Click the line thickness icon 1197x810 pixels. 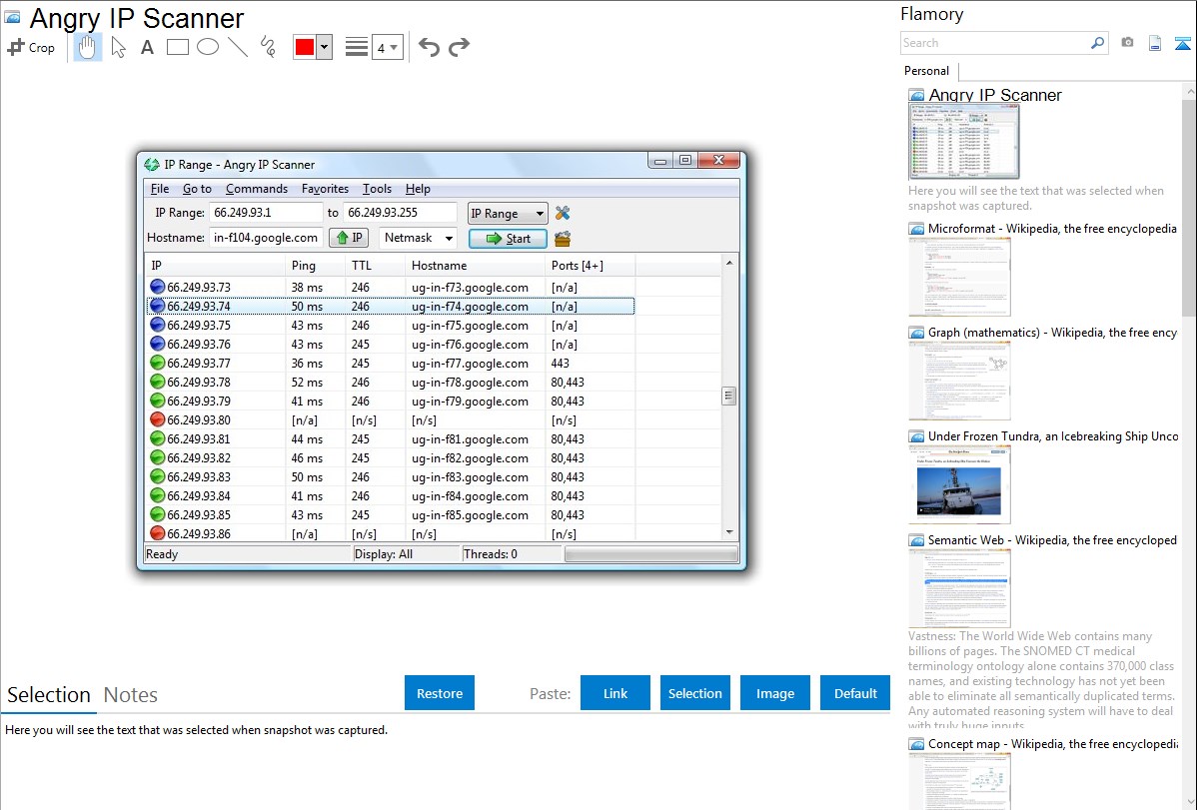pos(356,47)
